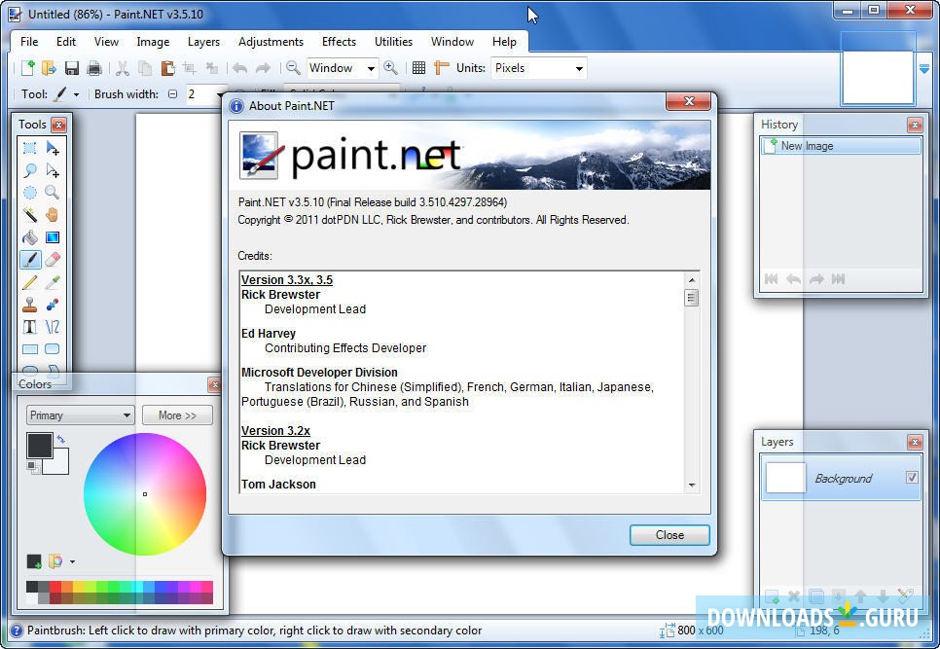Open the Primary color selector dropdown

[x=80, y=415]
